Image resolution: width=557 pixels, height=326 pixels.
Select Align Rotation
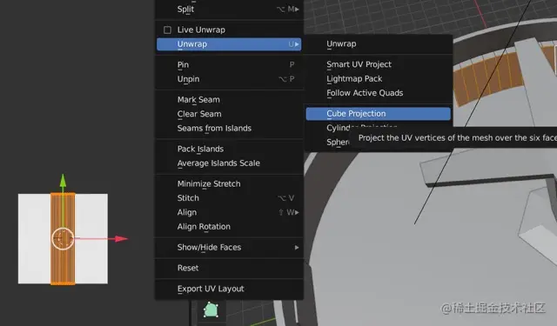coord(229,226)
